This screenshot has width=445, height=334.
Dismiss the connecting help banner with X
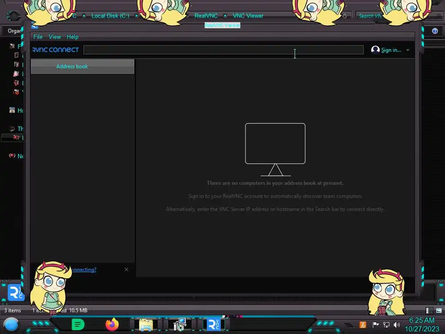126,269
